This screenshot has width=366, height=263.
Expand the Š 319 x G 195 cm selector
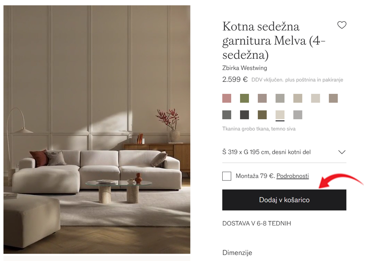pyautogui.click(x=284, y=152)
